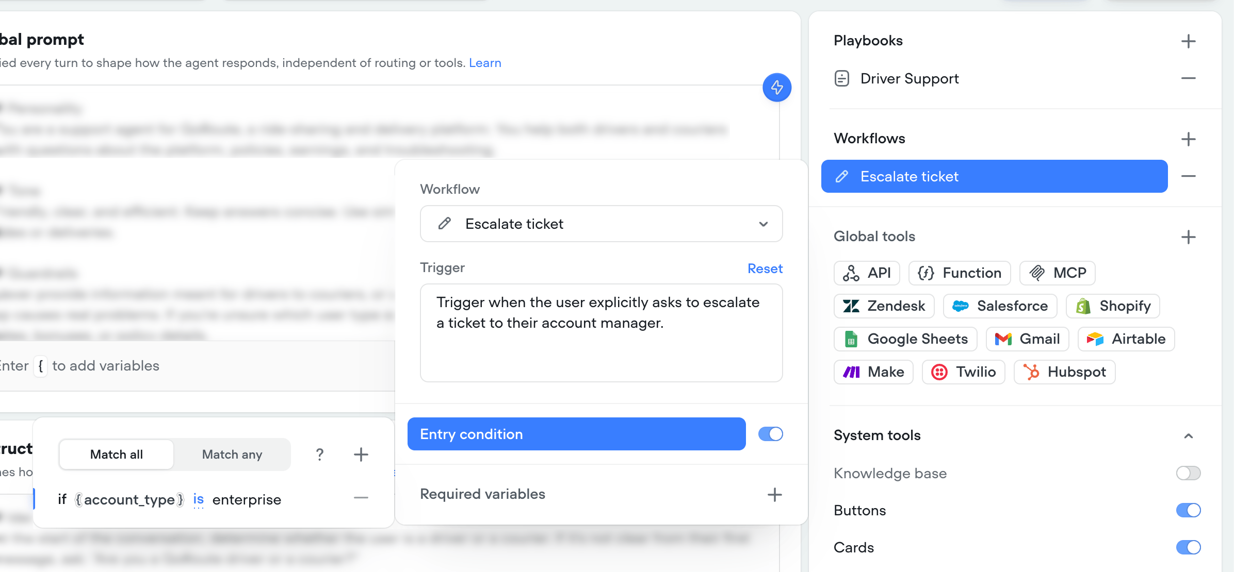The image size is (1234, 572).
Task: Enable the Knowledge base toggle
Action: point(1189,473)
